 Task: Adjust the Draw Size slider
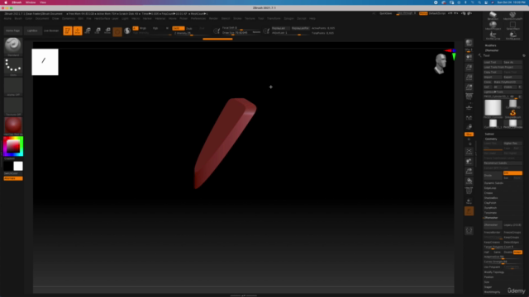click(241, 33)
